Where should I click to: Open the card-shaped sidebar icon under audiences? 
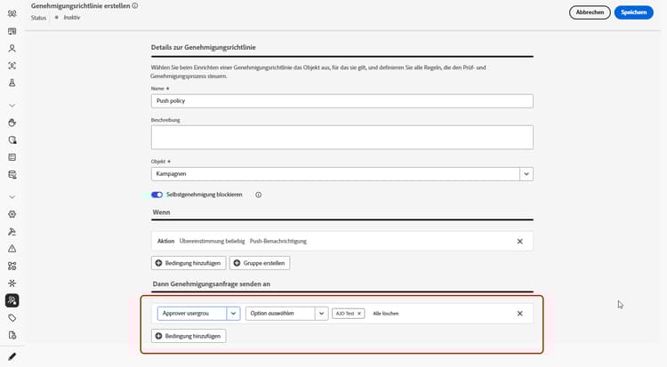12,31
